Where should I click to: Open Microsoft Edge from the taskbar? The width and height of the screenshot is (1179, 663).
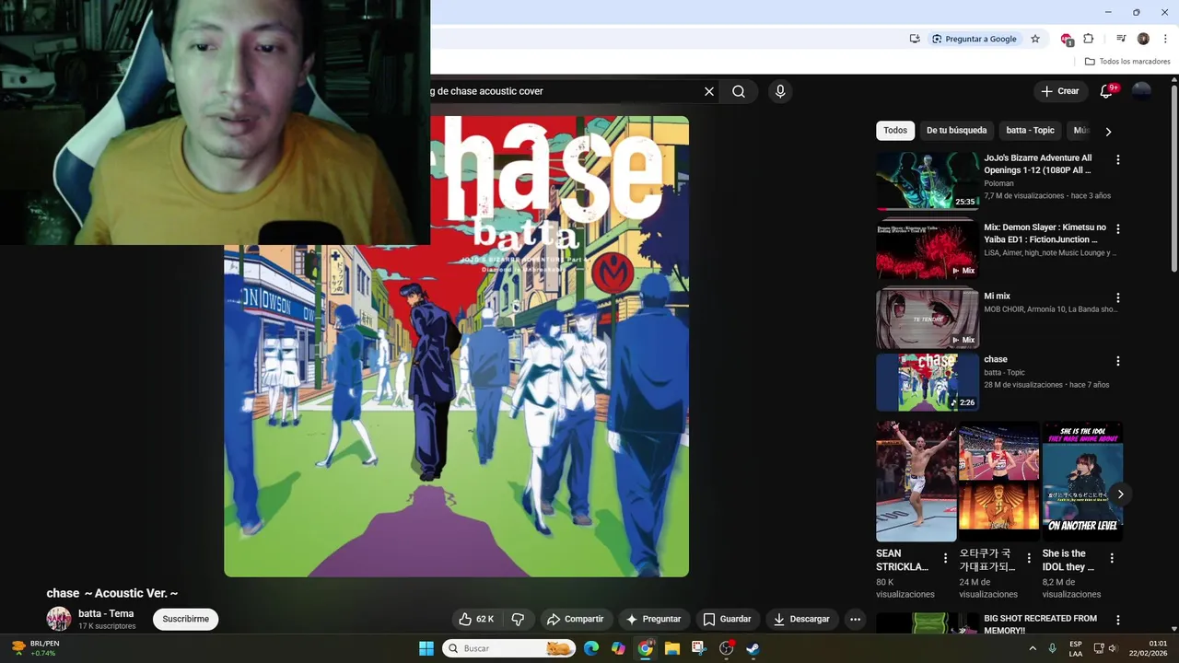tap(591, 648)
